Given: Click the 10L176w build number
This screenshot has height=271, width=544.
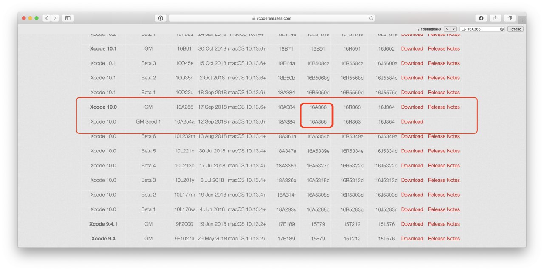Looking at the screenshot, I should [x=184, y=209].
